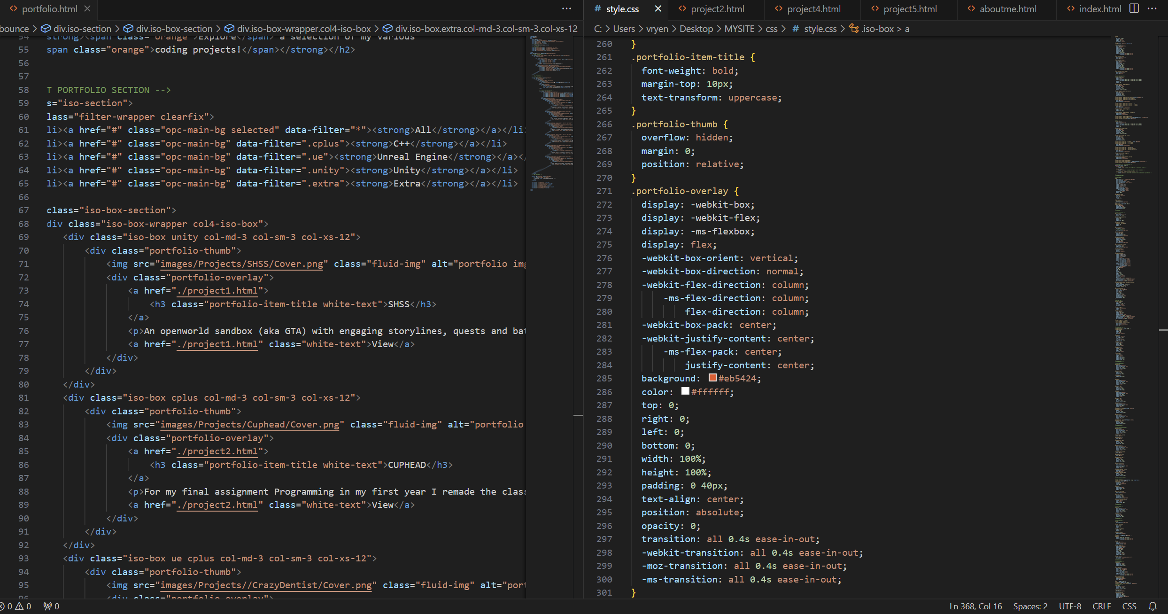Viewport: 1168px width, 614px height.
Task: Open div.iso-box-wrapper.col4-iso-box breadcrumb
Action: (x=304, y=29)
